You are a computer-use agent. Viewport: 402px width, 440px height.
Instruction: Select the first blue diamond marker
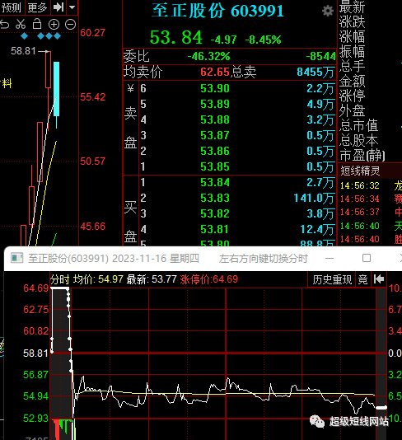pos(25,36)
